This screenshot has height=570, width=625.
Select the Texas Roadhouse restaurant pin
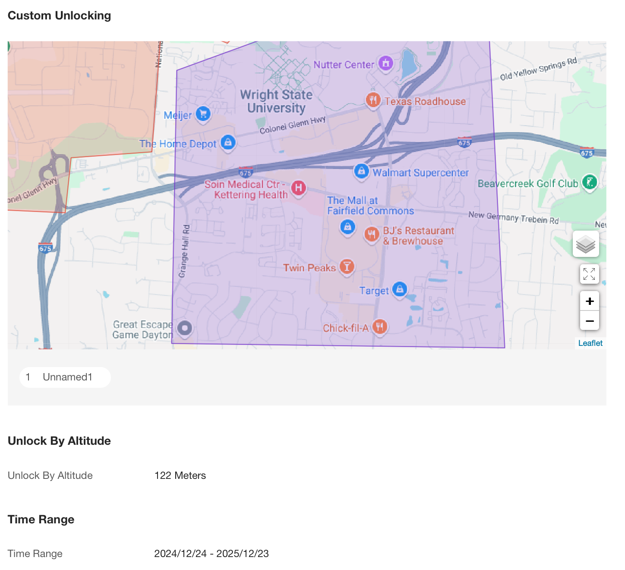click(373, 101)
